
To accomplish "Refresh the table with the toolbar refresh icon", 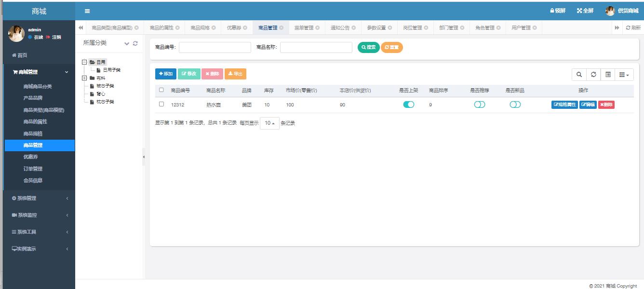I will [x=593, y=75].
